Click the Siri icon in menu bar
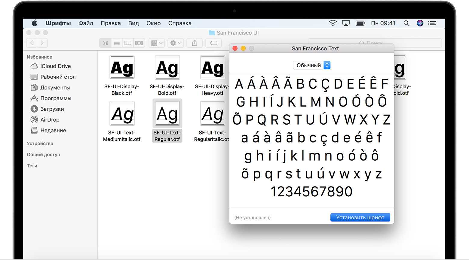 pyautogui.click(x=420, y=23)
